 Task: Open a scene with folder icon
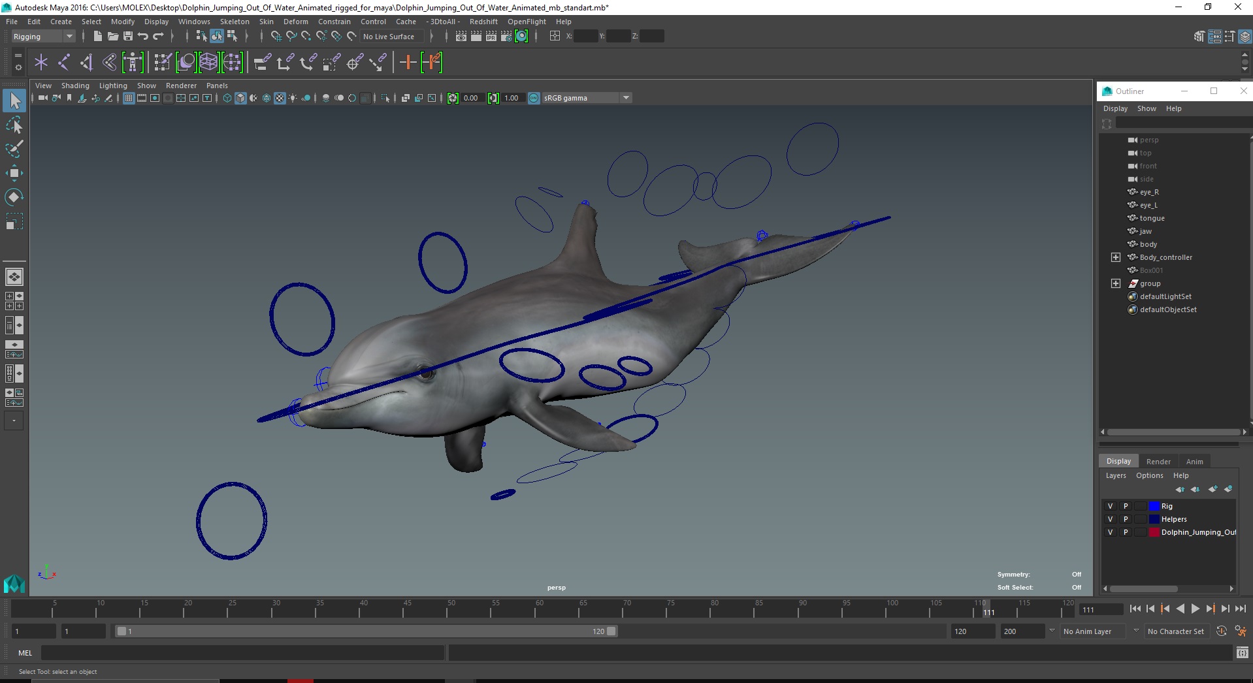pyautogui.click(x=112, y=37)
